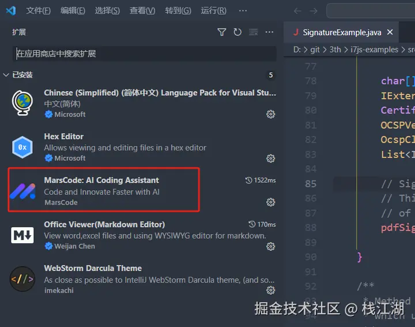Click the installed count badge 5
This screenshot has height=327, width=415.
point(271,75)
